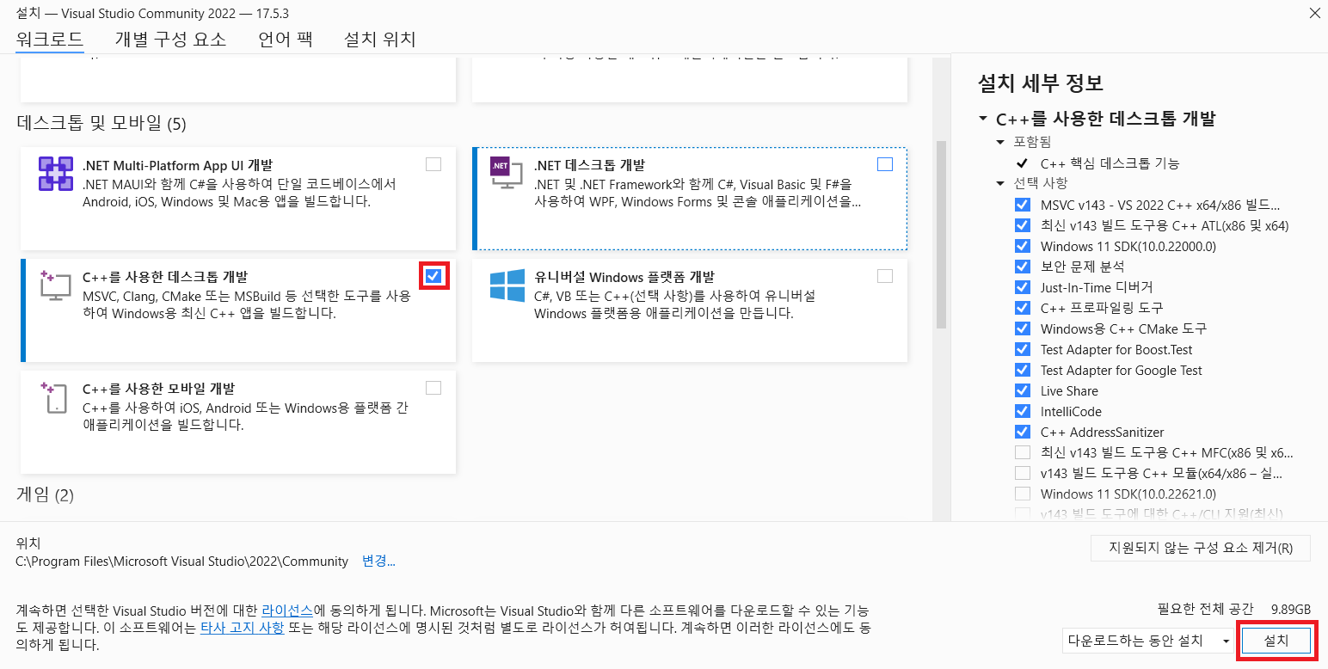The height and width of the screenshot is (669, 1328).
Task: Click the workloads list vertical scrollbar
Action: tap(941, 235)
